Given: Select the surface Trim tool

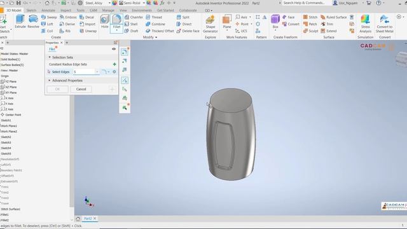Looking at the screenshot, I should tap(327, 24).
